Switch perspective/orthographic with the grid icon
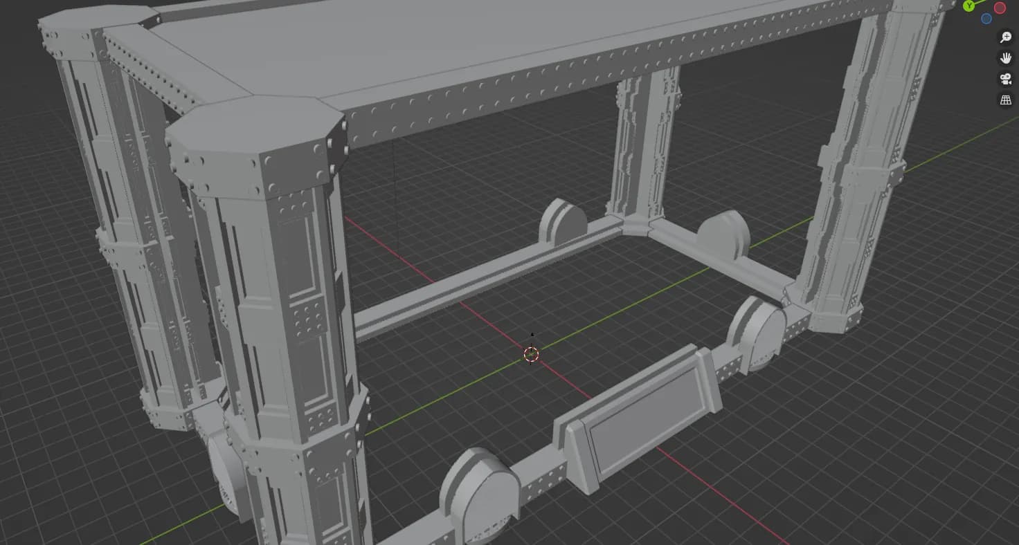 1006,100
